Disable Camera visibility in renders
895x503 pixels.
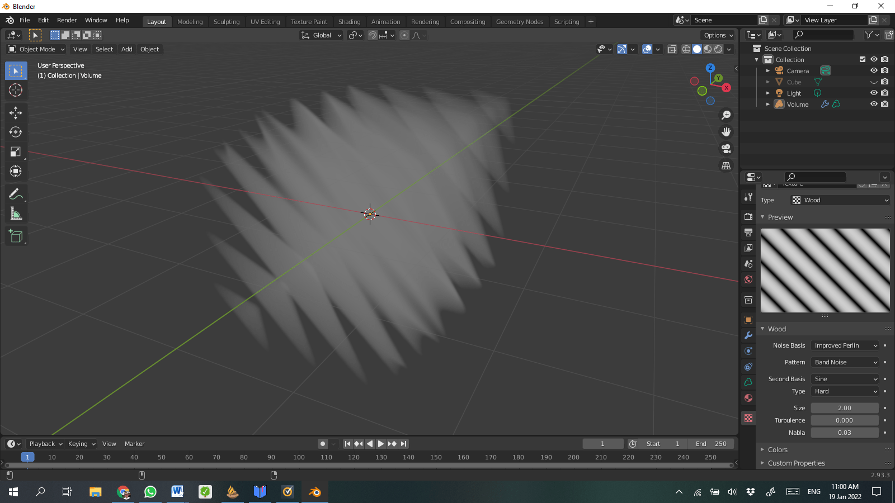(x=884, y=70)
